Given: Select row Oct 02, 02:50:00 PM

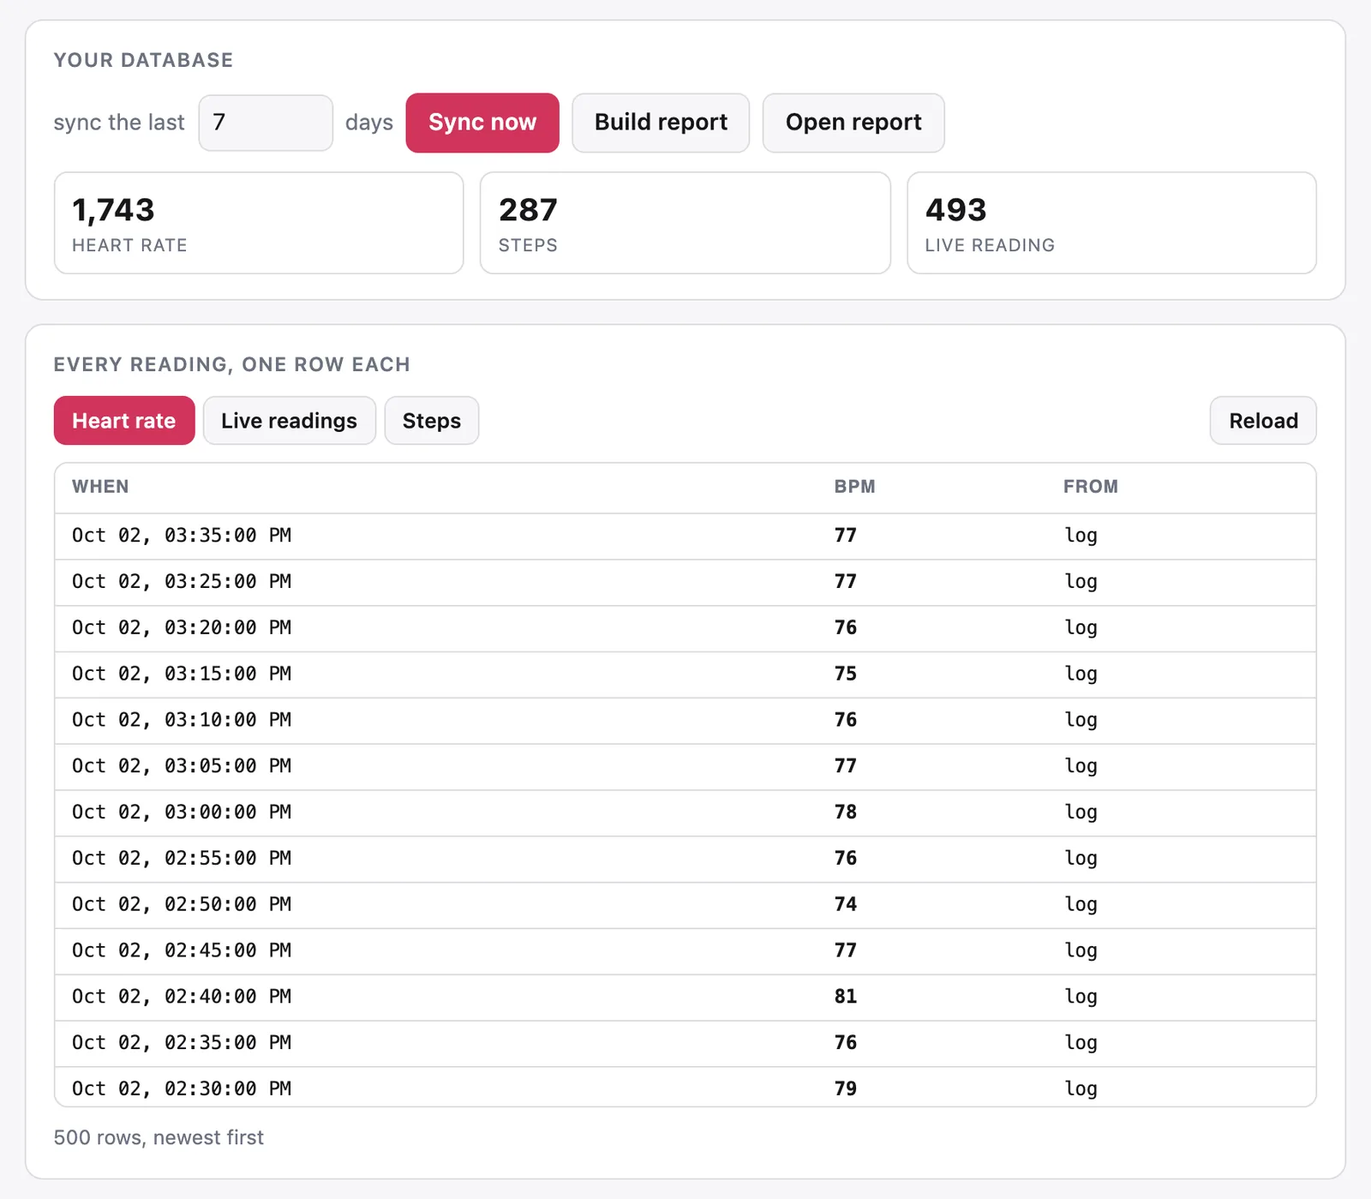Looking at the screenshot, I should click(x=685, y=906).
